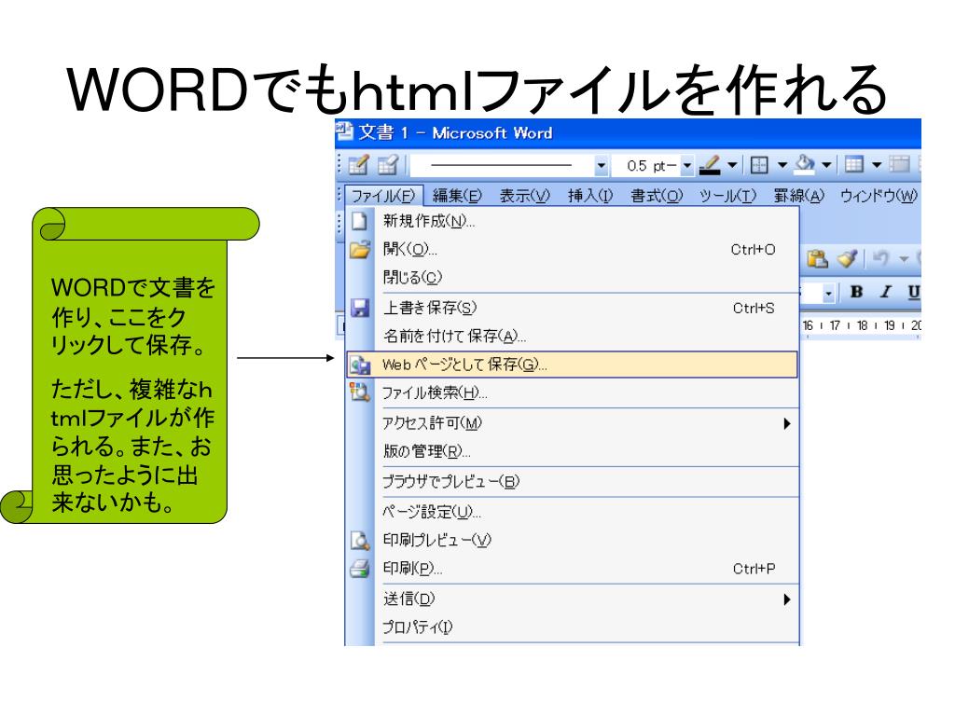Click the Undo arrow icon
This screenshot has width=955, height=716.
(x=881, y=259)
